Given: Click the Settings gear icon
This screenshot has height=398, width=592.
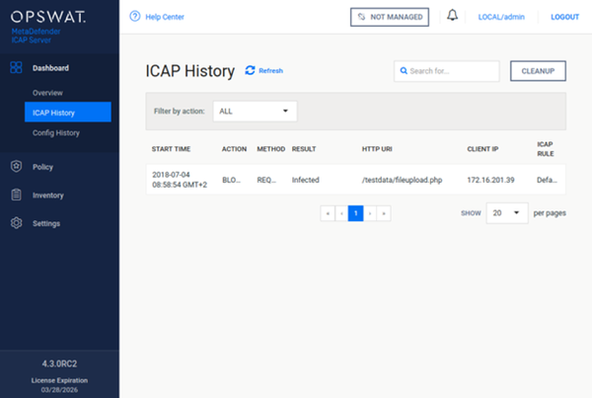Looking at the screenshot, I should point(16,223).
